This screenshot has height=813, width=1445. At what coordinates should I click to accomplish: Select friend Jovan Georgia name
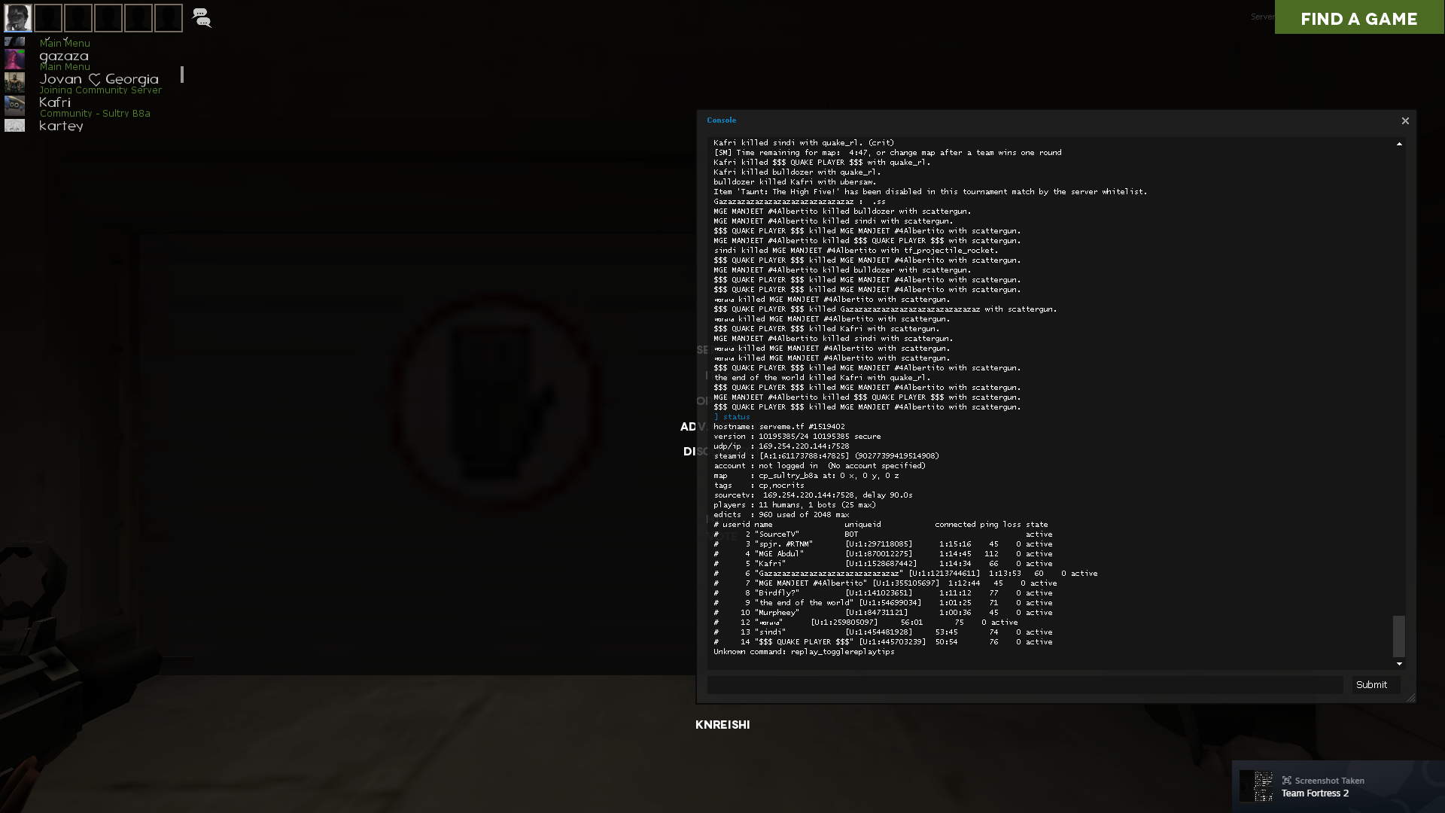[x=99, y=79]
